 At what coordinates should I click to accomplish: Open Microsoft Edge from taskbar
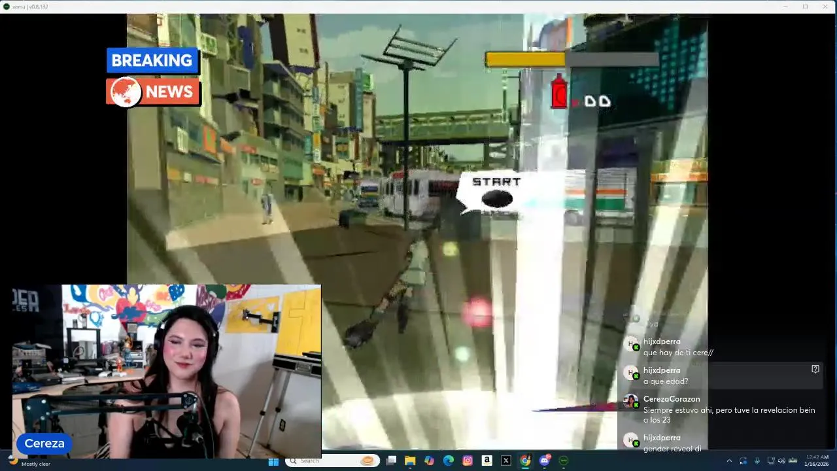click(x=449, y=461)
